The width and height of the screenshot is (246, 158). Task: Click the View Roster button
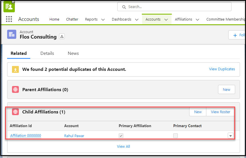coord(220,112)
